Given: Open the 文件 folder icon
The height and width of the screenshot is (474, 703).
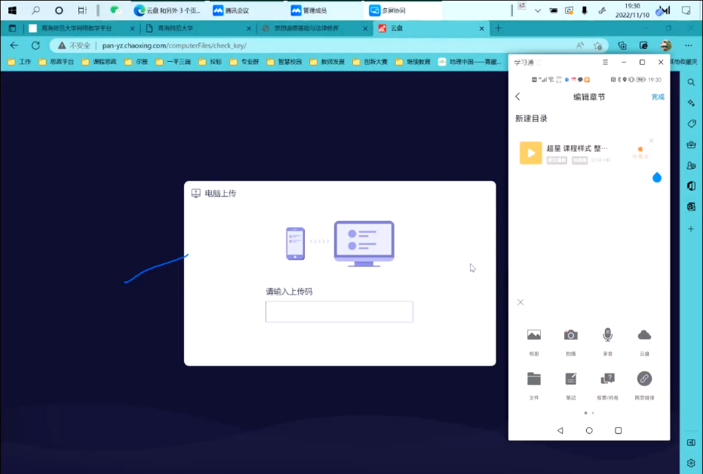Looking at the screenshot, I should click(534, 379).
